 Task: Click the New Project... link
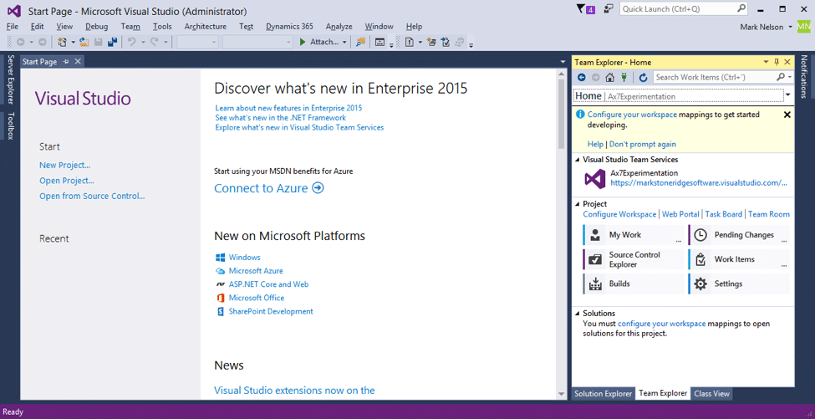point(65,166)
